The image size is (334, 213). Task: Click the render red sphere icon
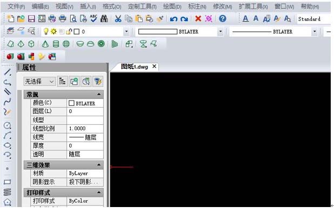tap(10, 56)
